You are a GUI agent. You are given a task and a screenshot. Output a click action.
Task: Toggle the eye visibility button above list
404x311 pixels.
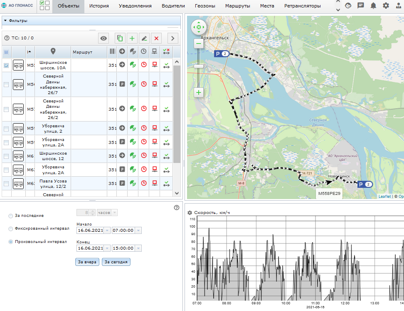pyautogui.click(x=103, y=39)
